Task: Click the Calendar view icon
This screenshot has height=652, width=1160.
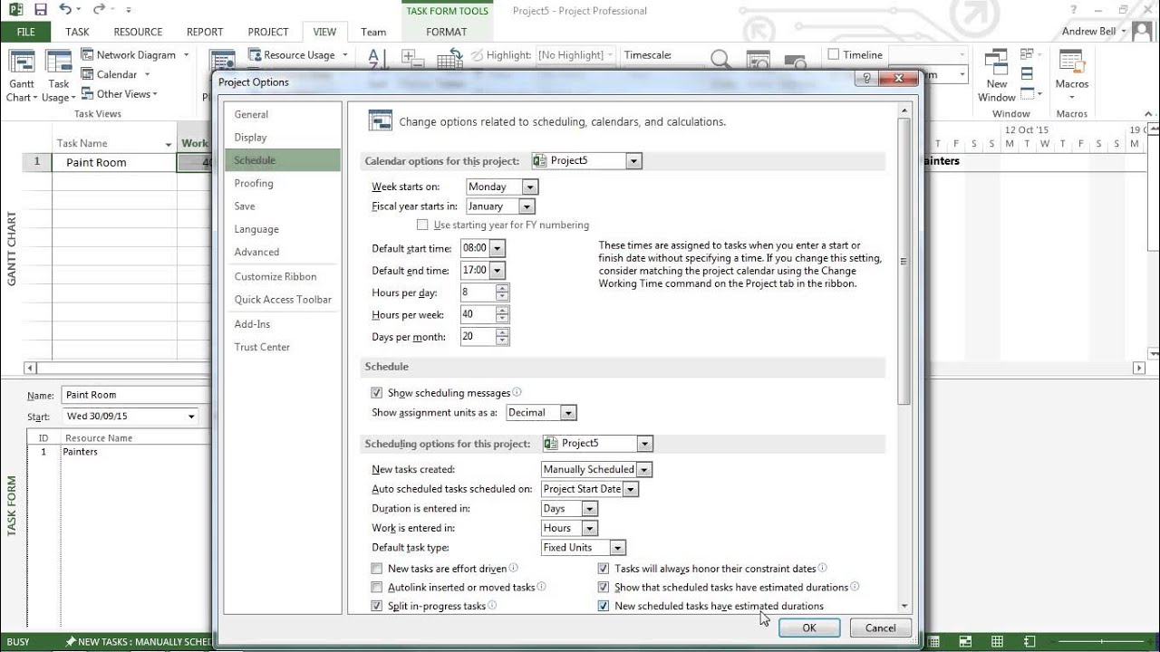Action: pos(88,75)
